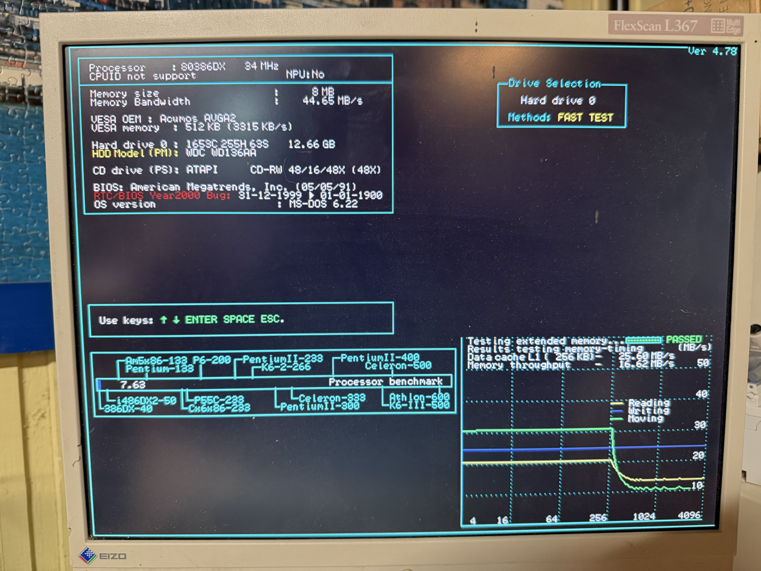Click the Drive Selection box title
761x571 pixels.
coord(554,83)
